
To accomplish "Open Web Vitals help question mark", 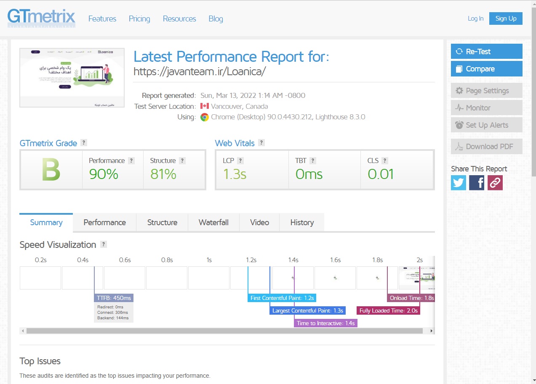I will click(x=261, y=142).
